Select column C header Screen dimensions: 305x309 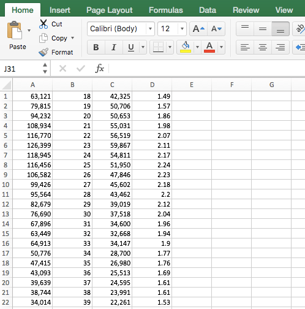pos(112,85)
